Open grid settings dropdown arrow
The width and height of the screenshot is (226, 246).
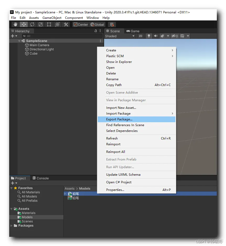(x=188, y=36)
